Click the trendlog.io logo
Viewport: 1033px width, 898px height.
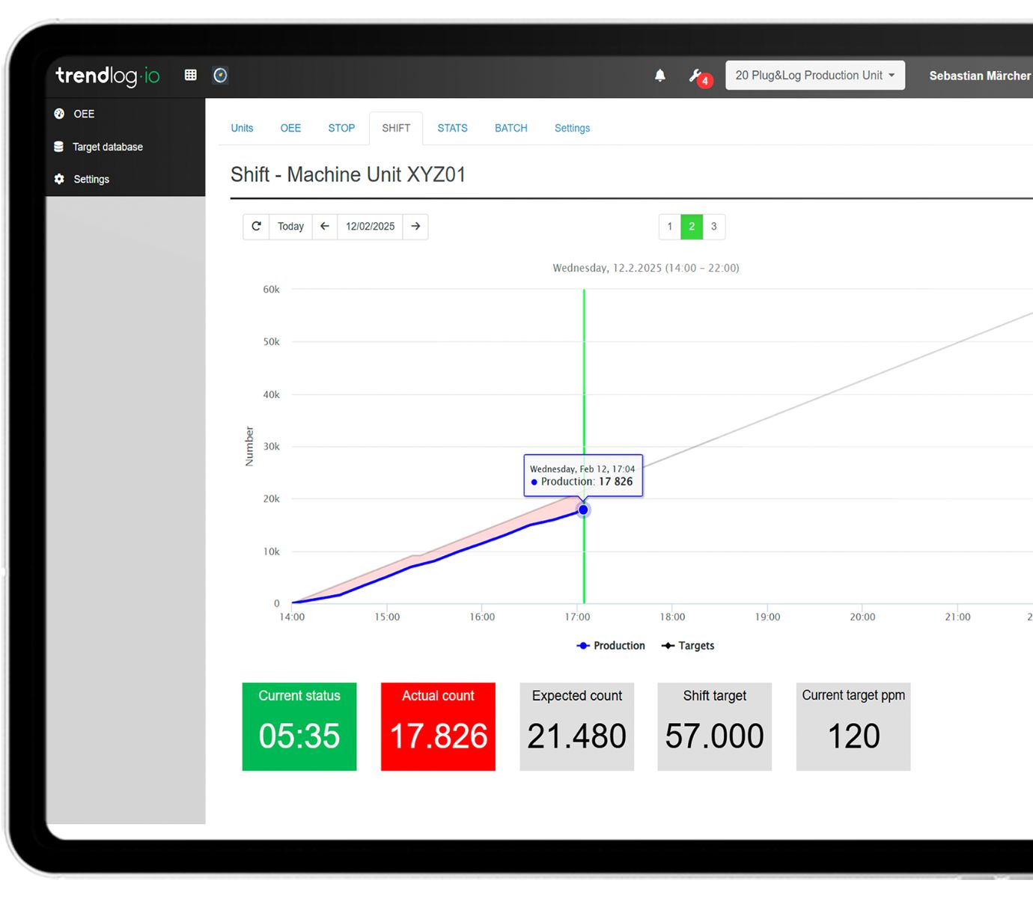click(x=108, y=76)
